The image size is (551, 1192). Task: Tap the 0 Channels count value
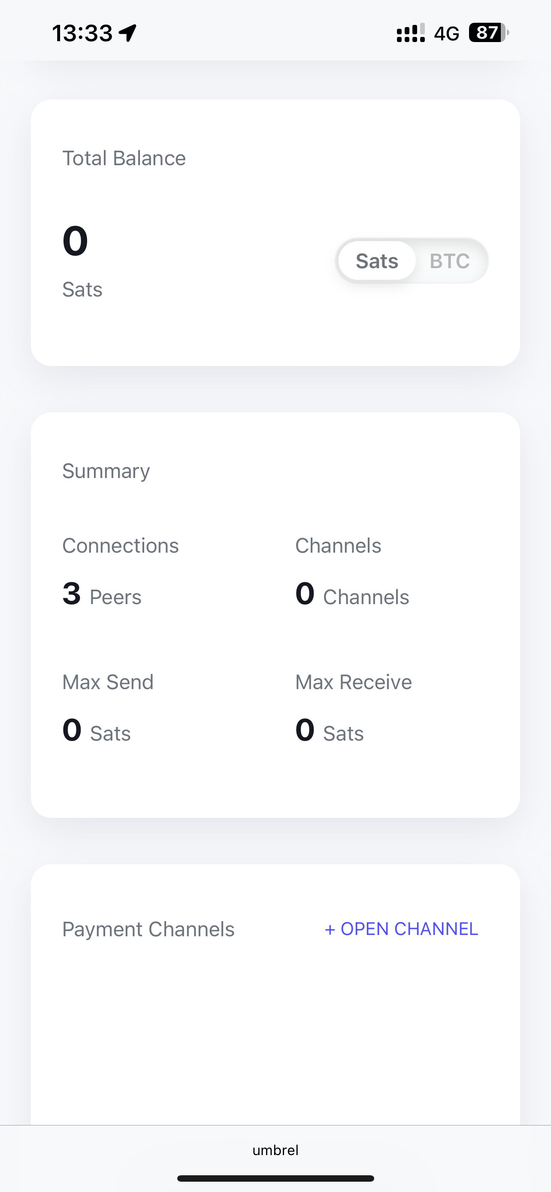tap(352, 595)
